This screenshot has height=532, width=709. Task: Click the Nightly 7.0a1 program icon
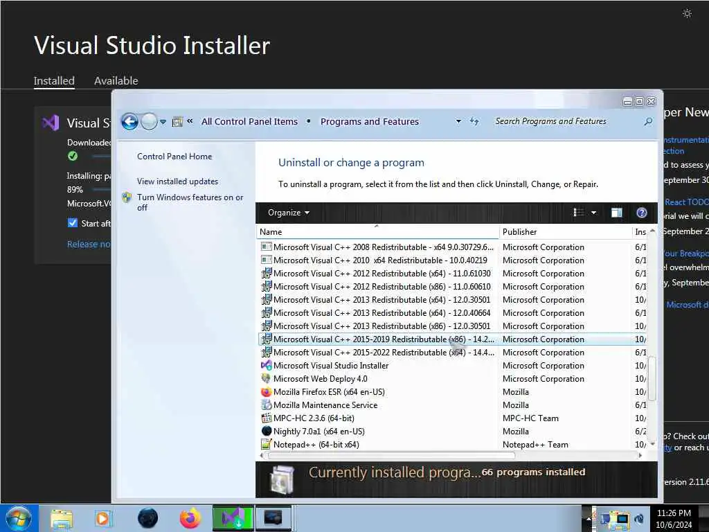coord(267,431)
